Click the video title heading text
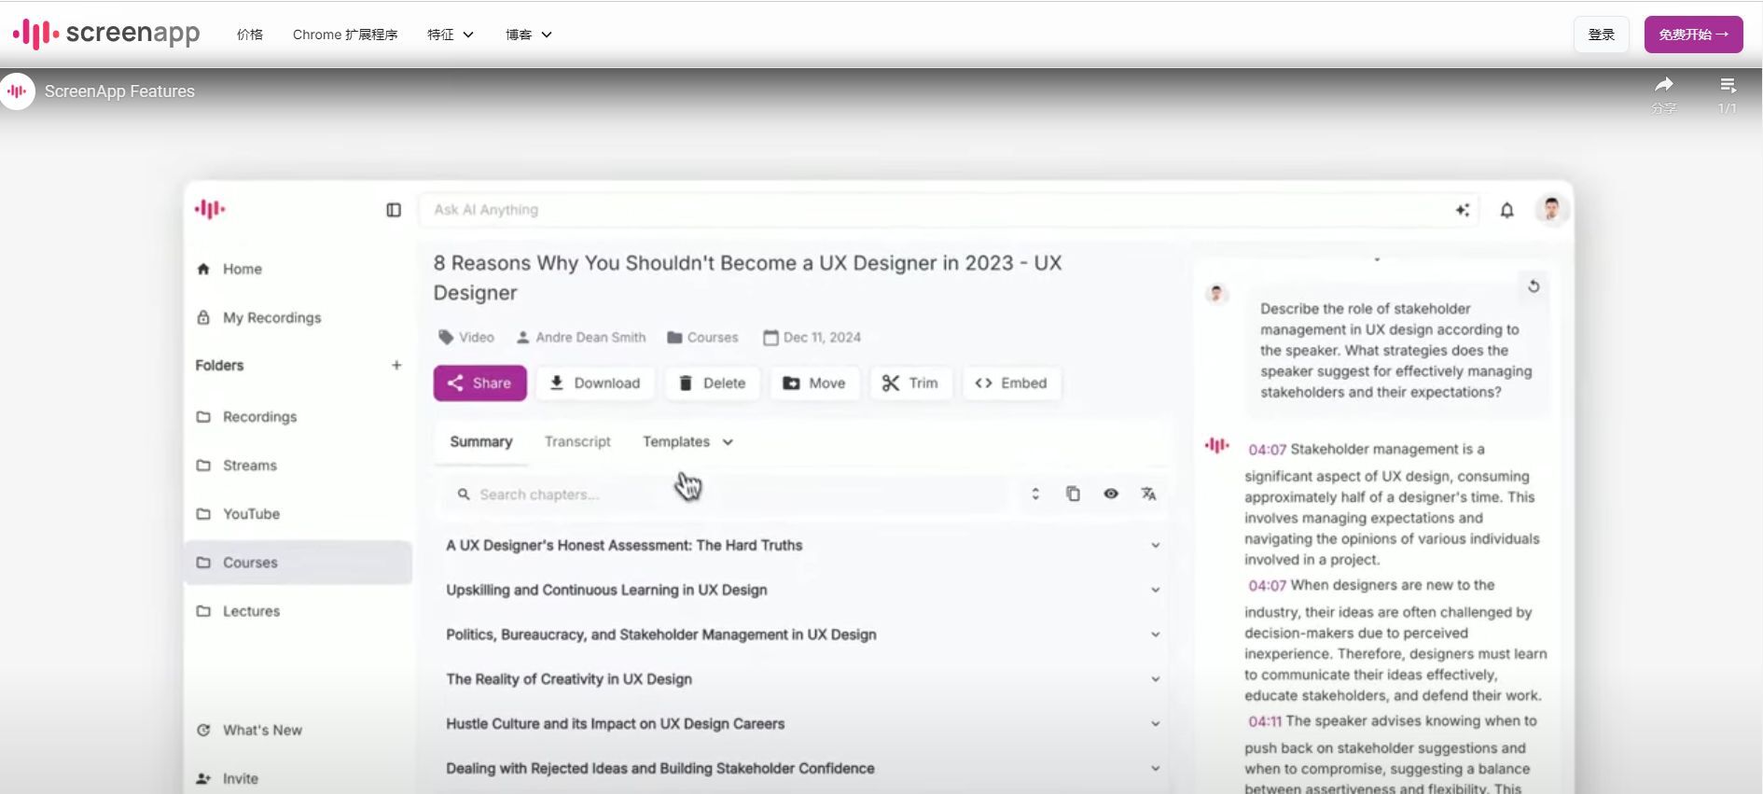This screenshot has width=1763, height=794. [x=747, y=278]
